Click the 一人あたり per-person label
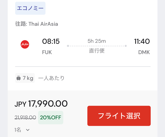 click(51, 78)
